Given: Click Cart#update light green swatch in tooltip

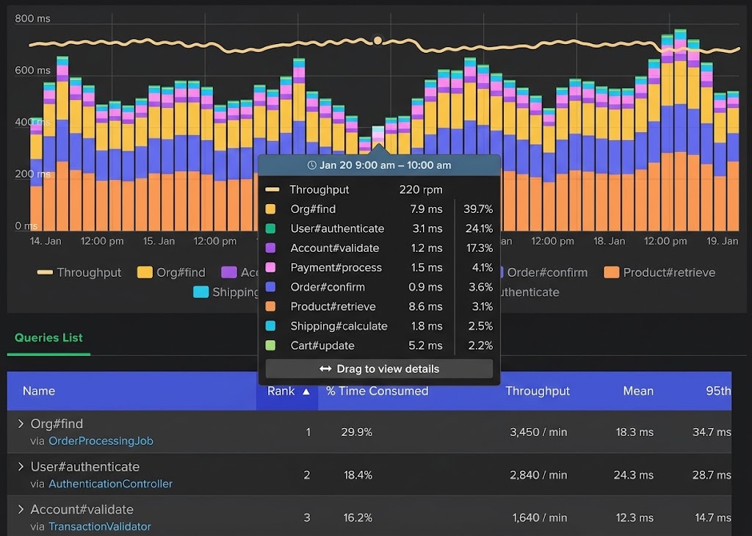Looking at the screenshot, I should pyautogui.click(x=270, y=345).
